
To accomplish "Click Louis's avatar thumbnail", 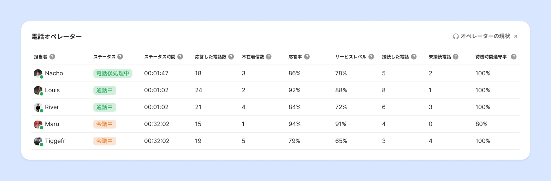I will tap(38, 90).
